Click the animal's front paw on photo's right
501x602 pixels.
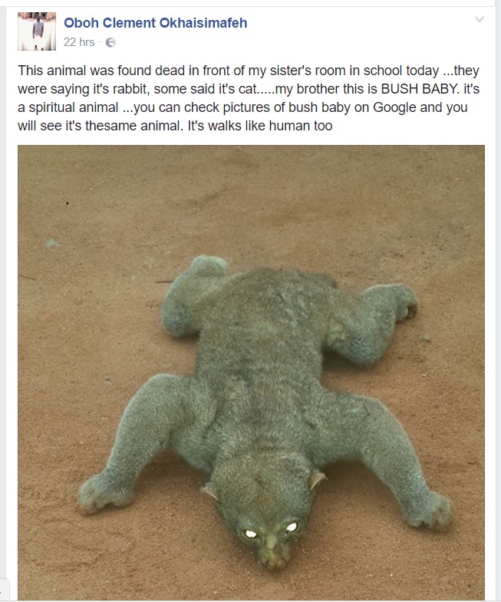[432, 509]
